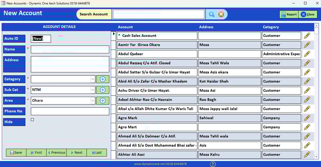Image resolution: width=321 pixels, height=167 pixels.
Task: Edit pencil for Akhtar Ali Aasi
Action: (x=307, y=154)
